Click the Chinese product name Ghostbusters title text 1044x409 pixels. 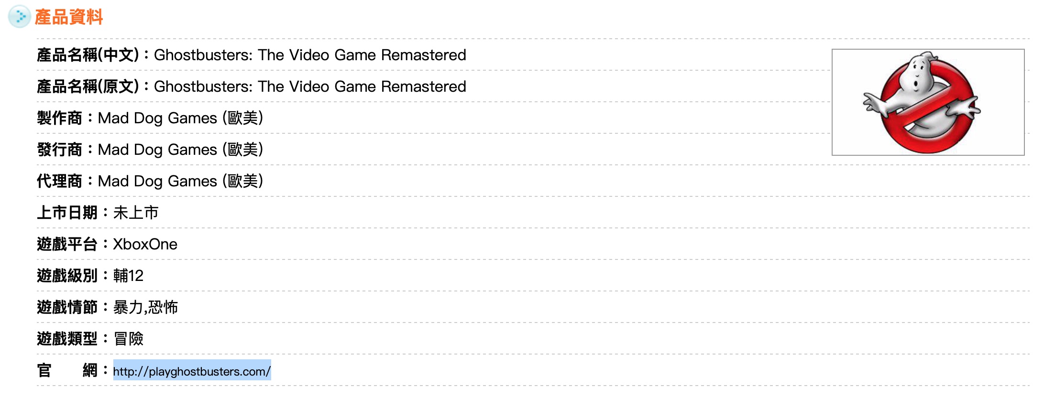click(x=309, y=55)
